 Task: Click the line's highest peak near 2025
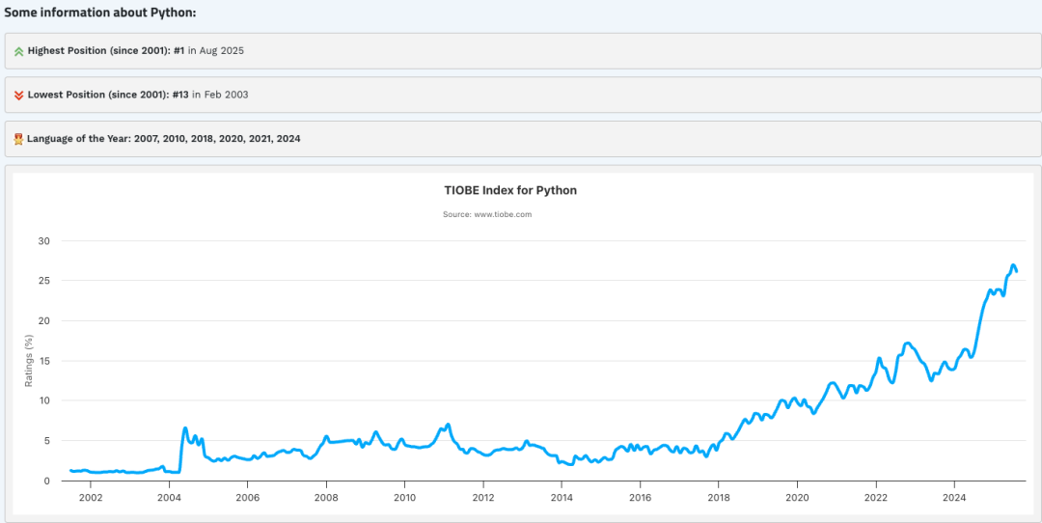[x=1013, y=265]
